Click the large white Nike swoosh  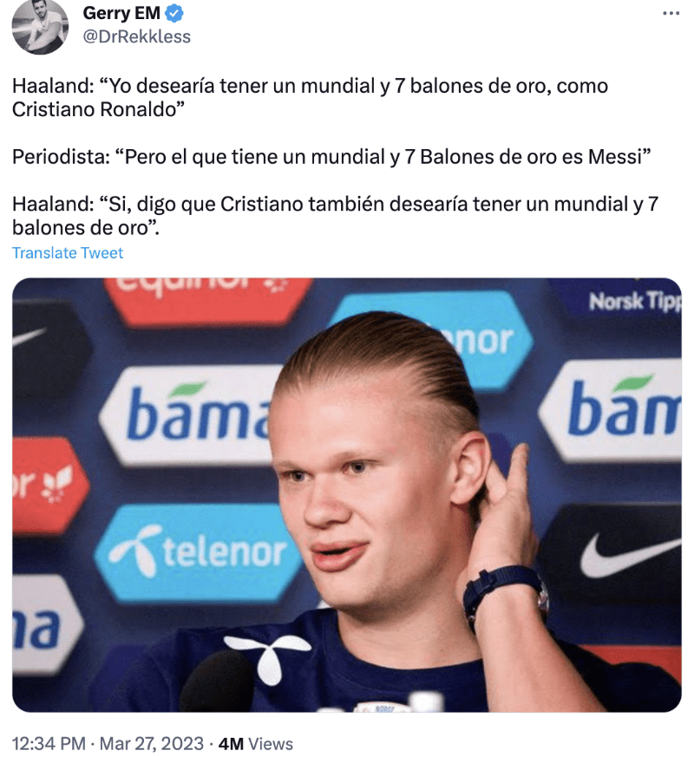631,556
